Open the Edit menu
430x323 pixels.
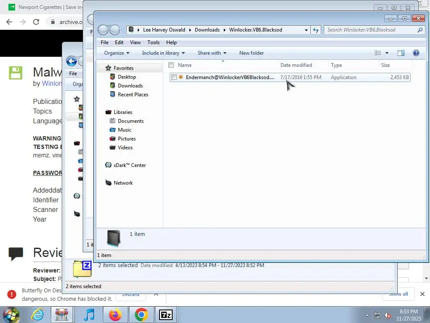pyautogui.click(x=119, y=42)
